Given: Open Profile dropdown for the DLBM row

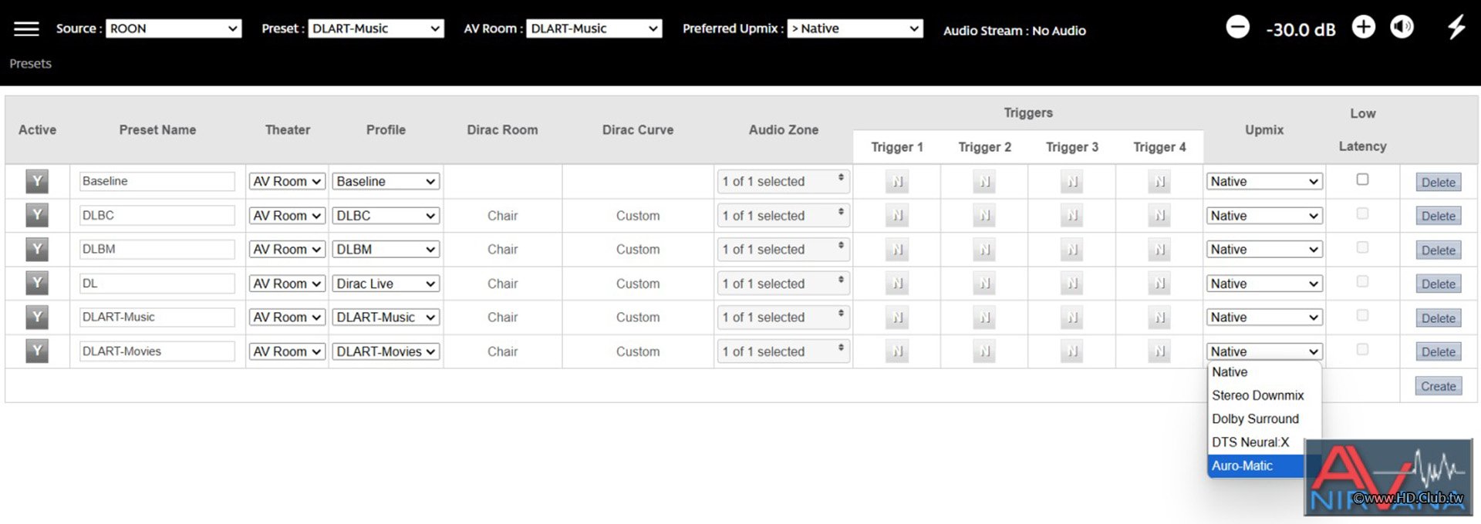Looking at the screenshot, I should [386, 250].
